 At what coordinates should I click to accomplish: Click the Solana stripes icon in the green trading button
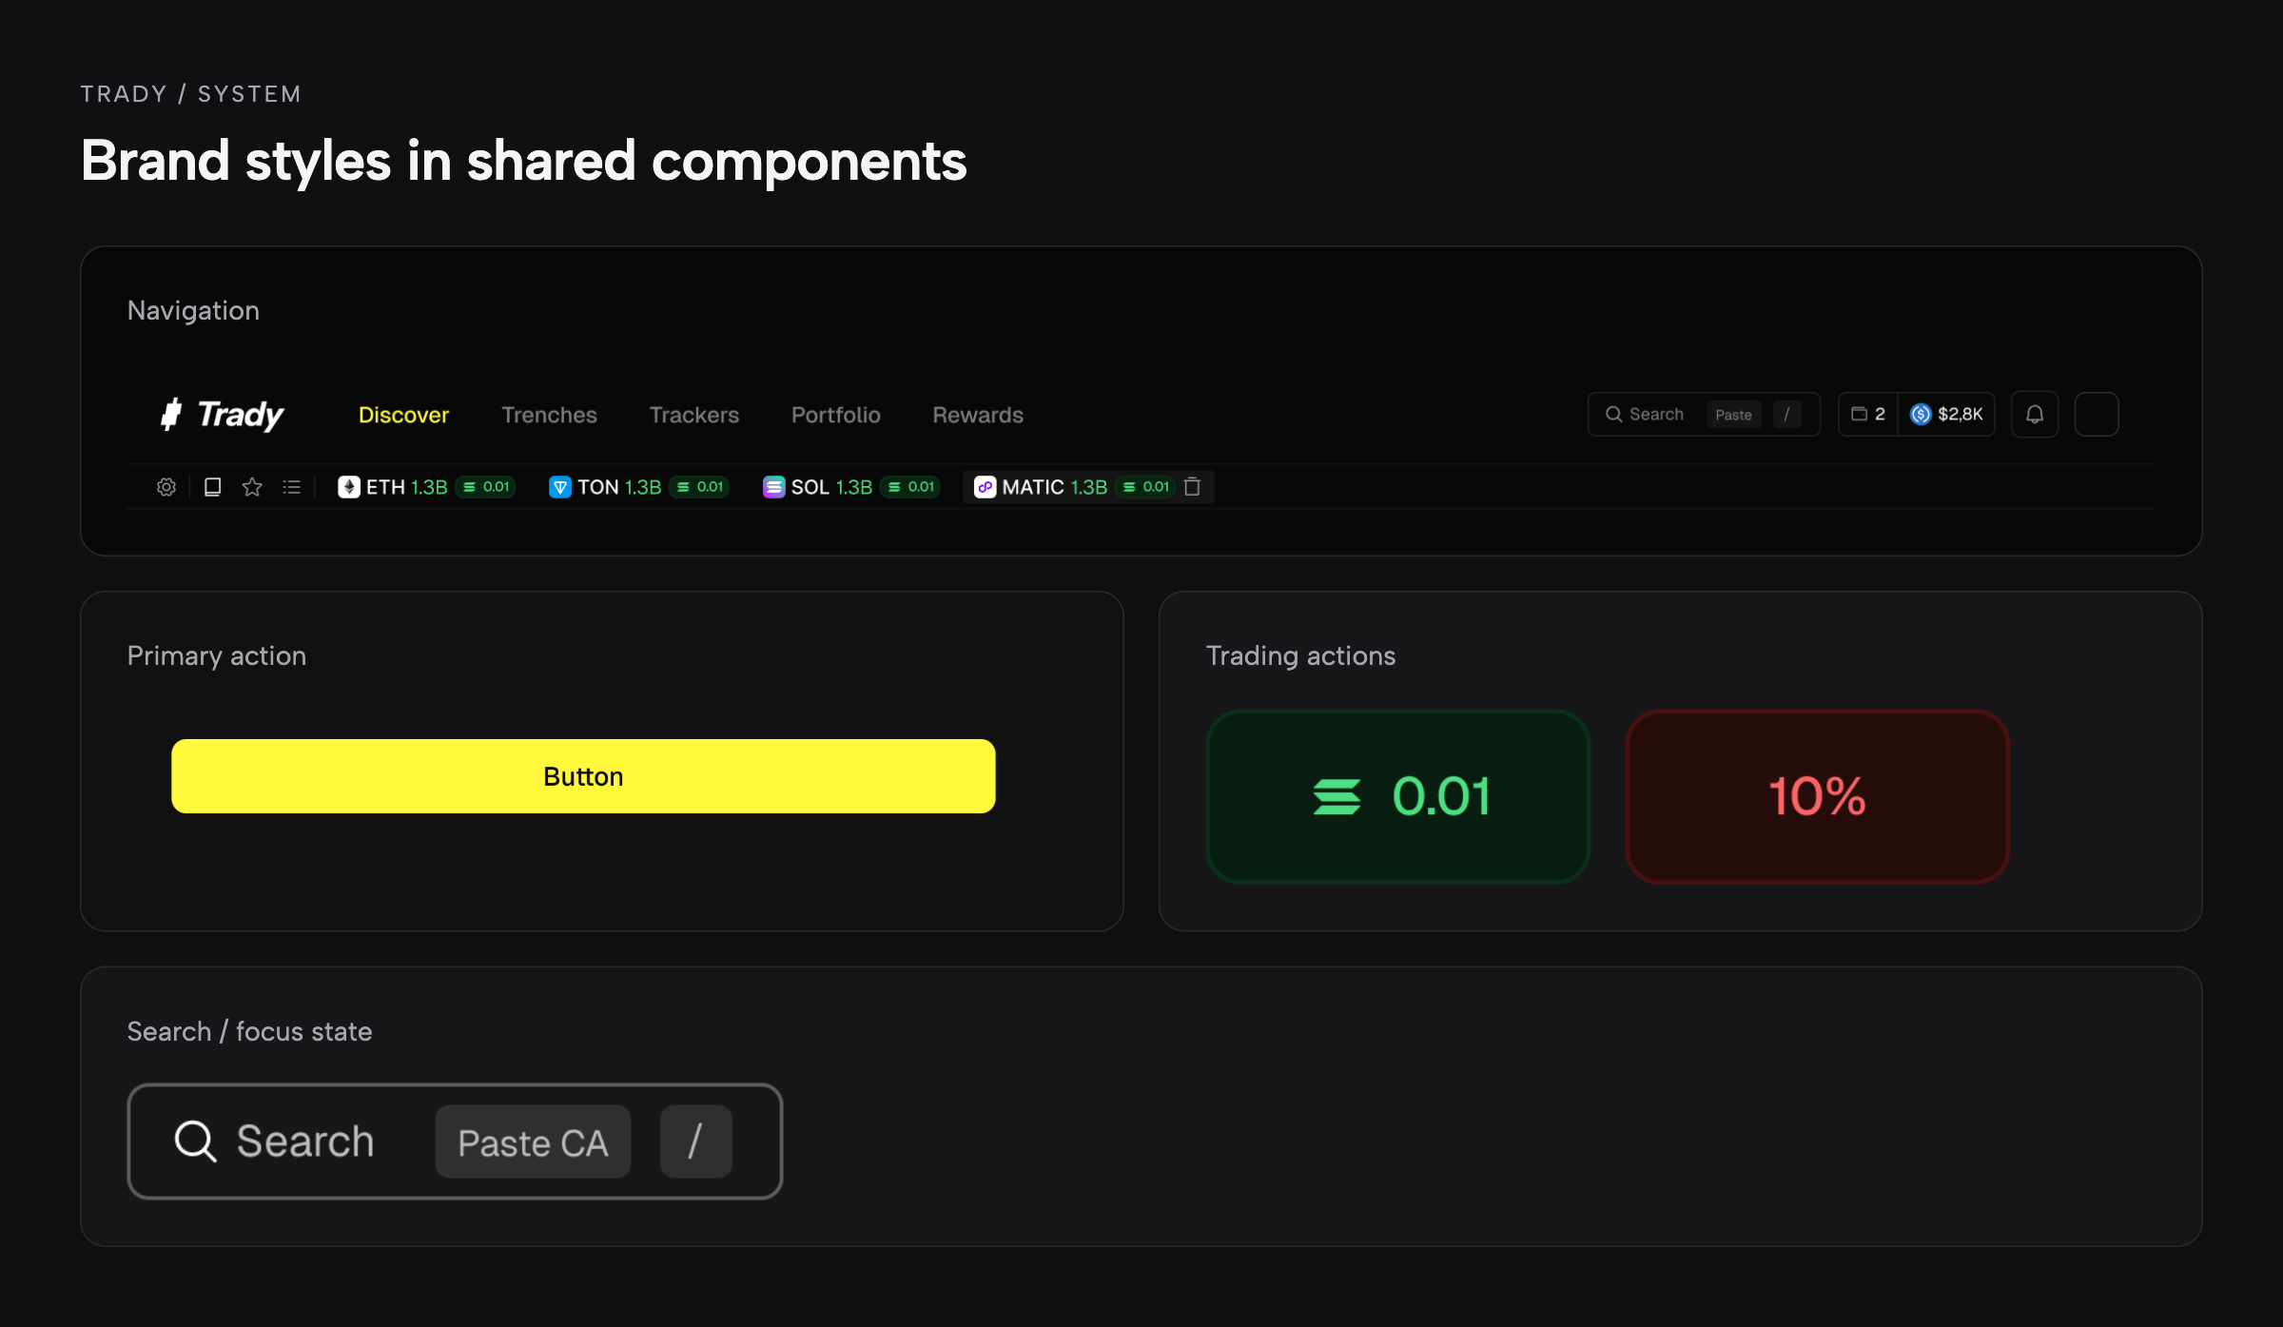point(1337,796)
